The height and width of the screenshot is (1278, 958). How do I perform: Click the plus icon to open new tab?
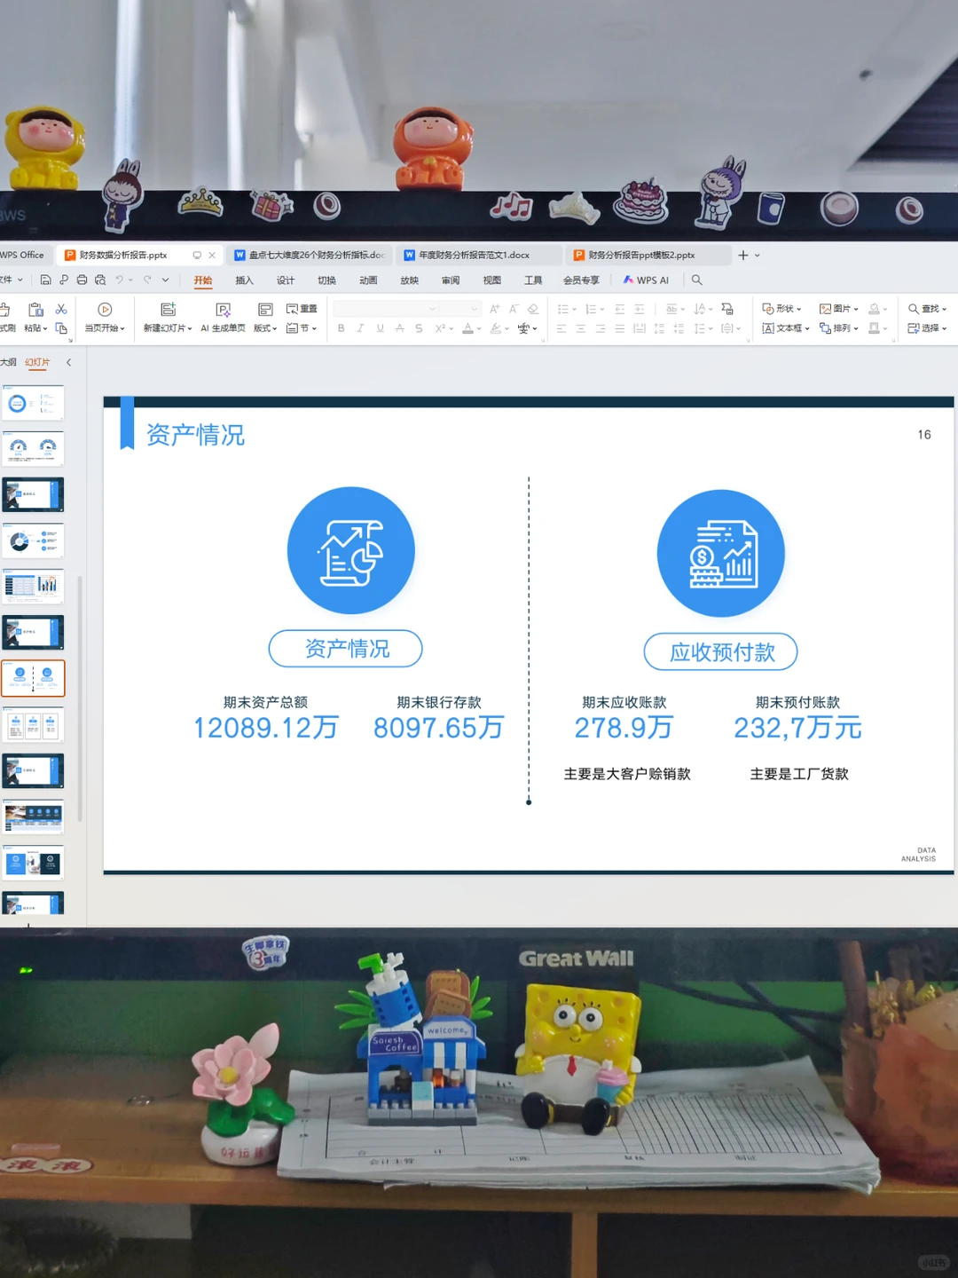pos(743,255)
